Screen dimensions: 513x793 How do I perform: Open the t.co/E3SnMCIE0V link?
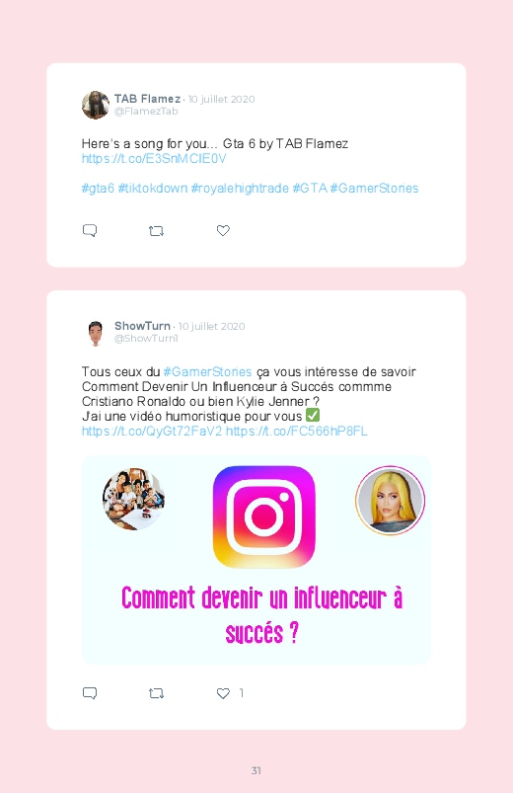(x=154, y=159)
